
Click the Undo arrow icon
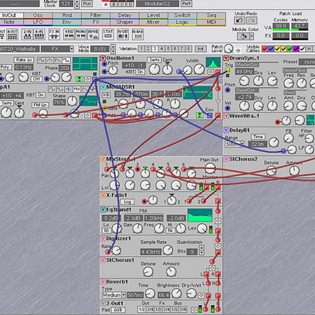(x=239, y=21)
